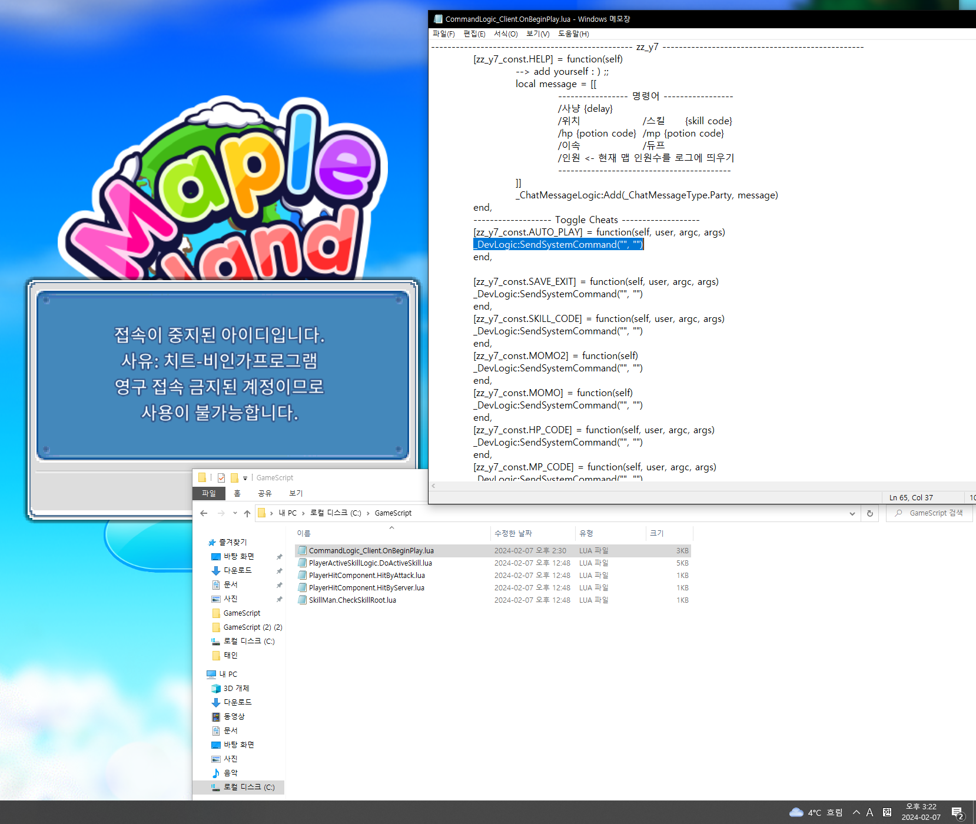The height and width of the screenshot is (824, 976).
Task: Sort files by the 수정한 날짜 column header
Action: point(513,533)
